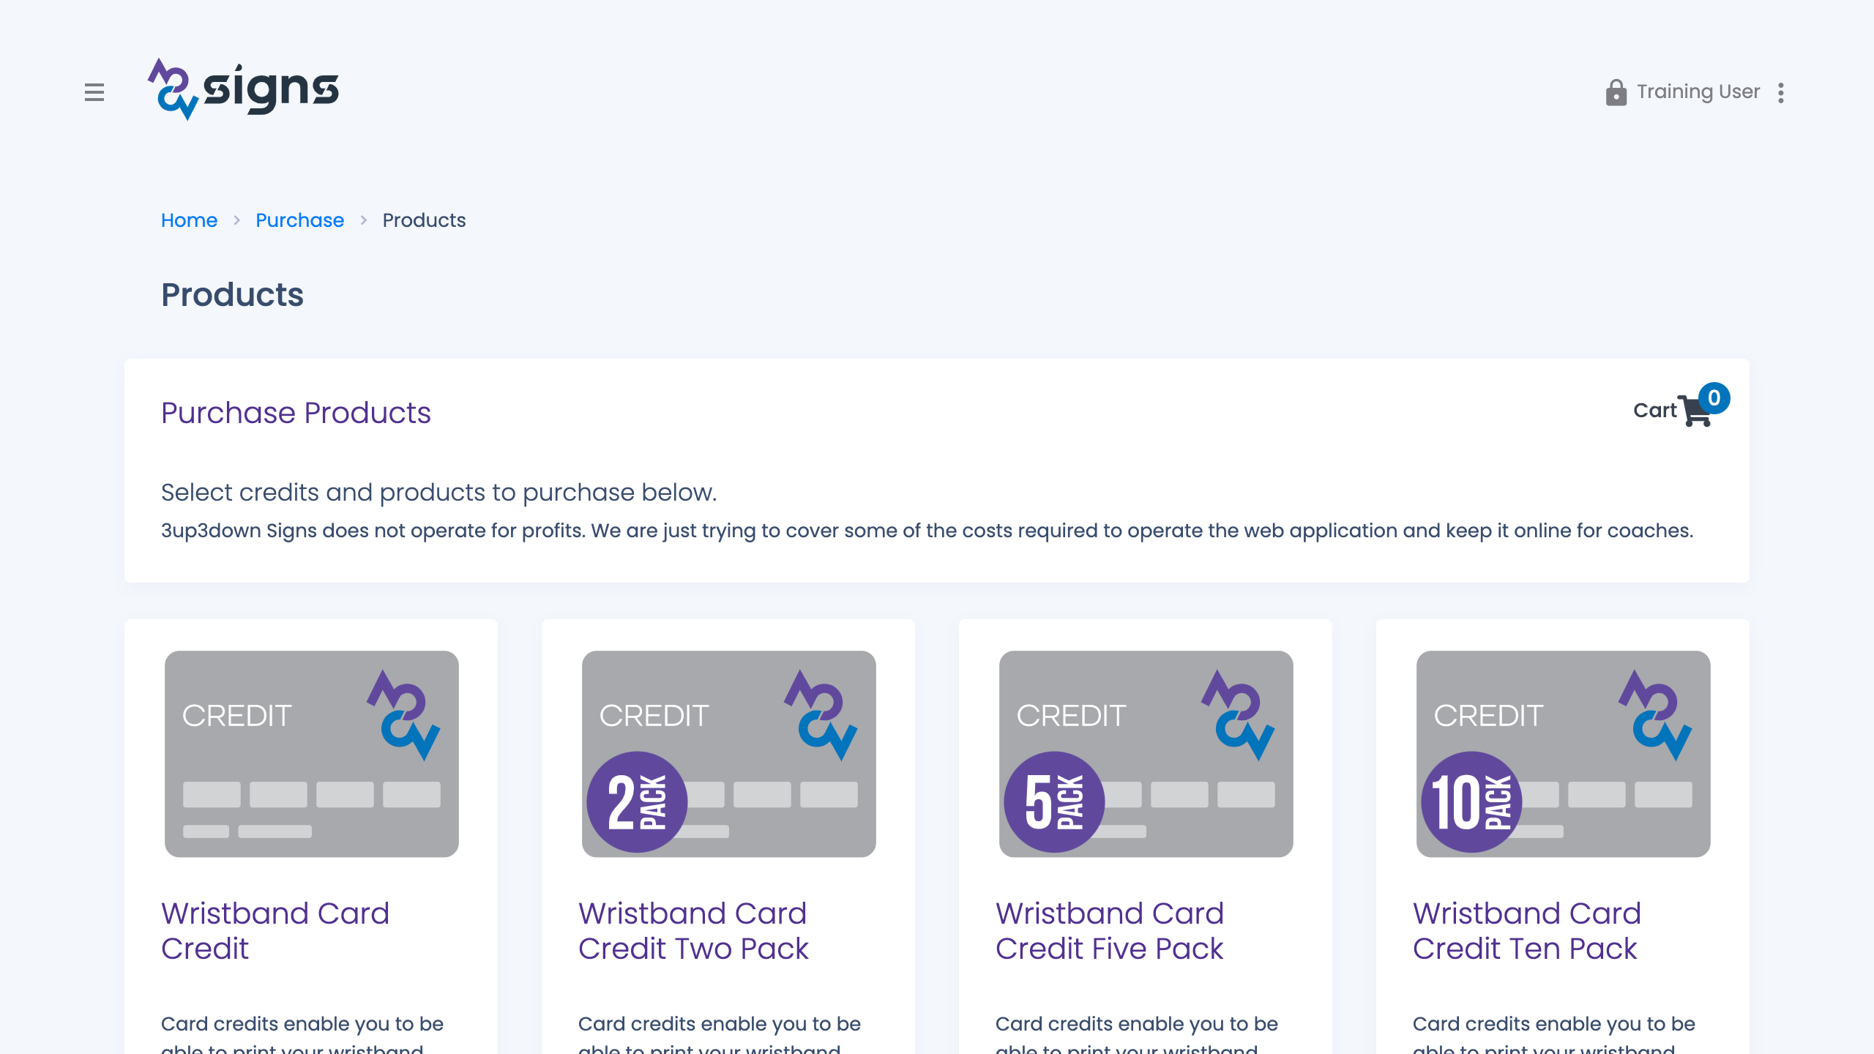Image resolution: width=1874 pixels, height=1054 pixels.
Task: Select the Wristband Card Credit thumbnail
Action: pos(311,754)
